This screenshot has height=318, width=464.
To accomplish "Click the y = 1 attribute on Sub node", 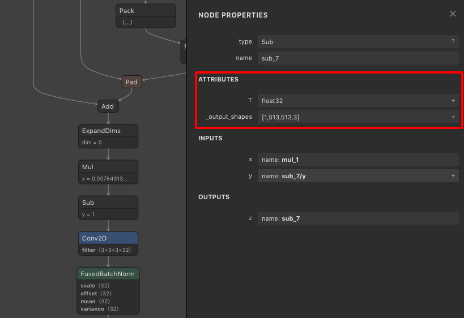I will pyautogui.click(x=88, y=214).
